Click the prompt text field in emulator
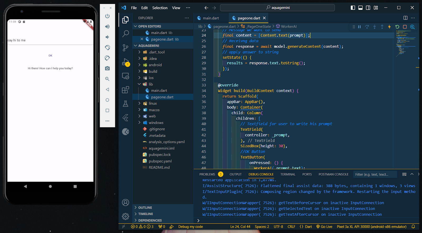The height and width of the screenshot is (233, 422). pyautogui.click(x=50, y=40)
